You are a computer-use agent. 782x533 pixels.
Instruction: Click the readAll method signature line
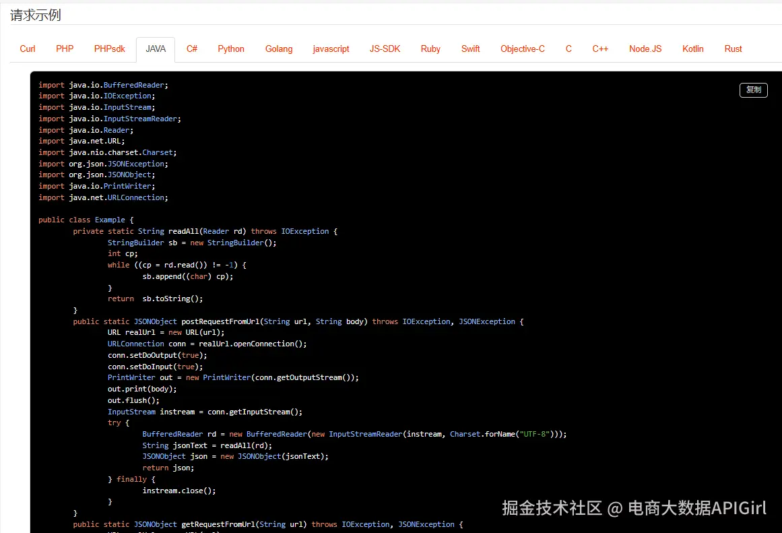(205, 231)
